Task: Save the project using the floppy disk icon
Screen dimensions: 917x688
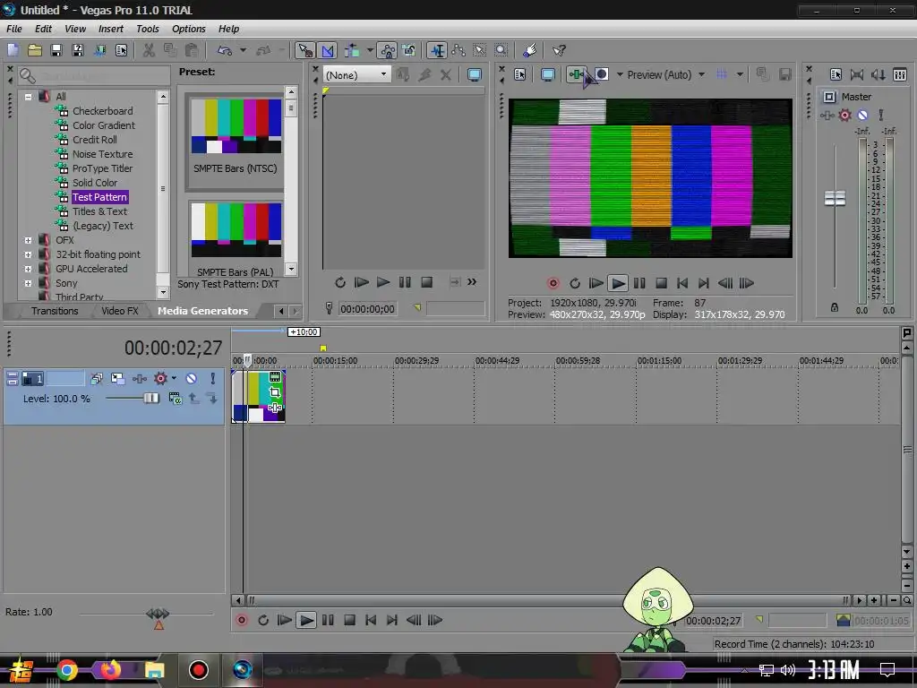Action: point(56,50)
